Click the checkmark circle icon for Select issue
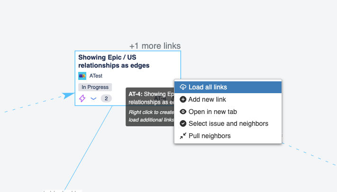This screenshot has width=337, height=192. point(183,123)
